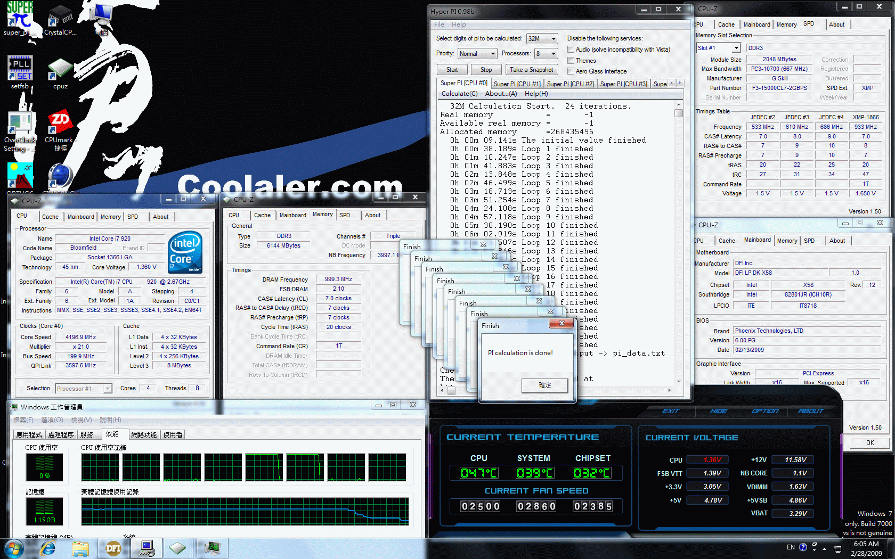Click the DRAM Frequency 999.3 MHz field

coord(338,279)
